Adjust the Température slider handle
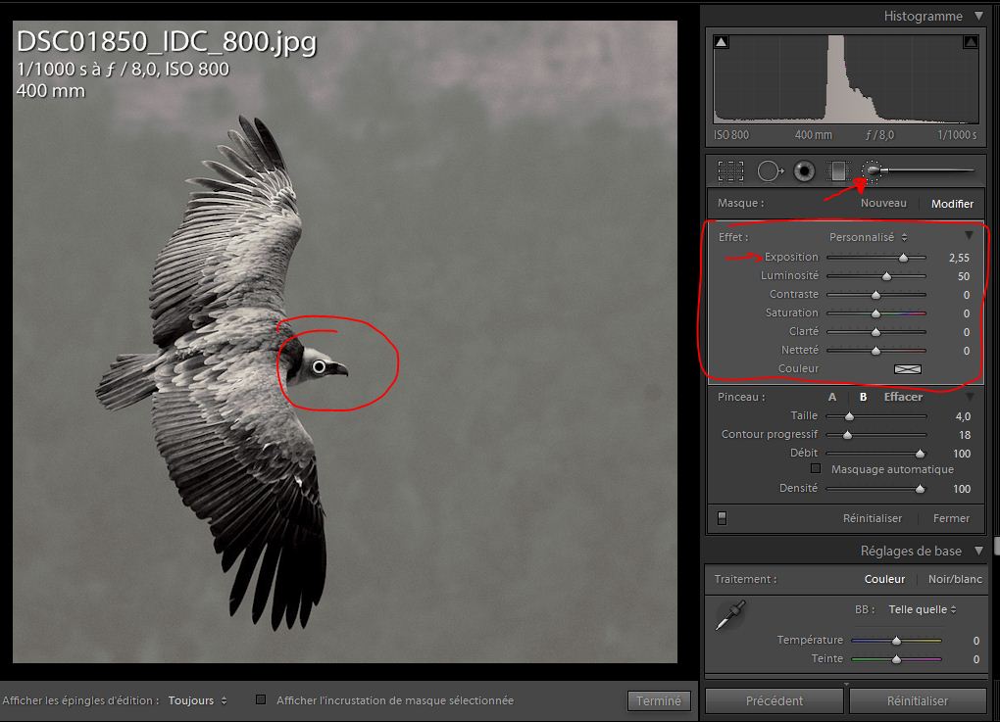Image resolution: width=1000 pixels, height=722 pixels. tap(896, 641)
